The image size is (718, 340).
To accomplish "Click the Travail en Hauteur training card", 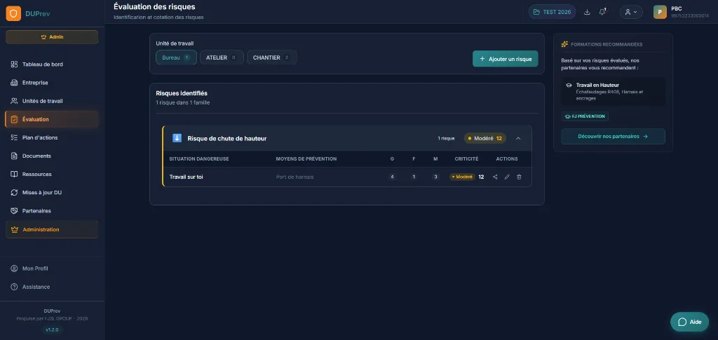I will pyautogui.click(x=613, y=92).
